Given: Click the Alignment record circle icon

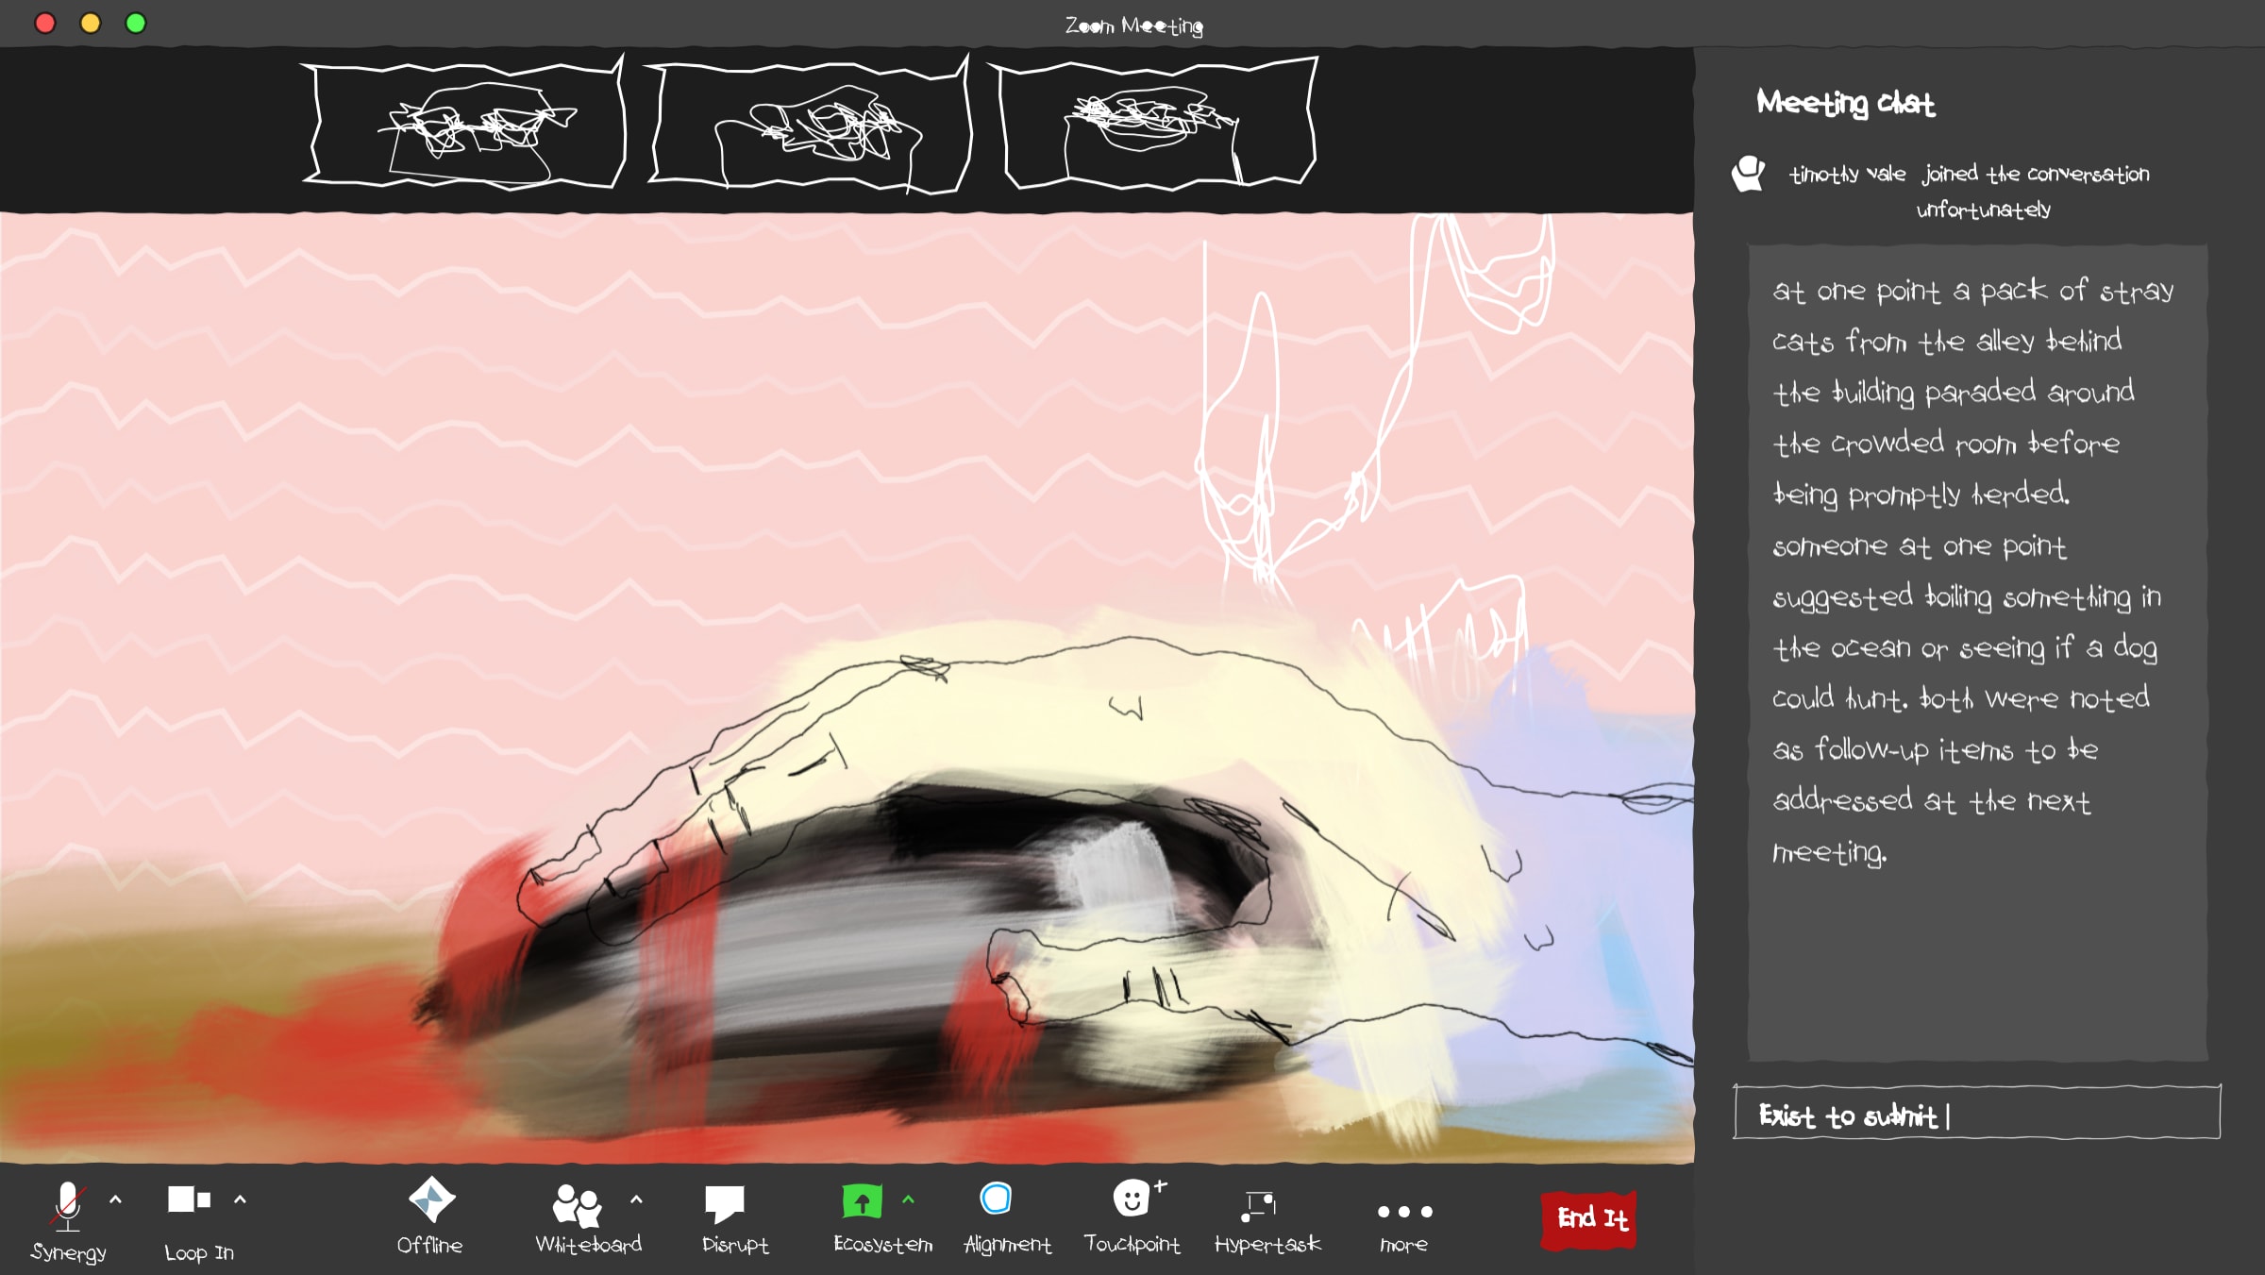Looking at the screenshot, I should tap(996, 1199).
